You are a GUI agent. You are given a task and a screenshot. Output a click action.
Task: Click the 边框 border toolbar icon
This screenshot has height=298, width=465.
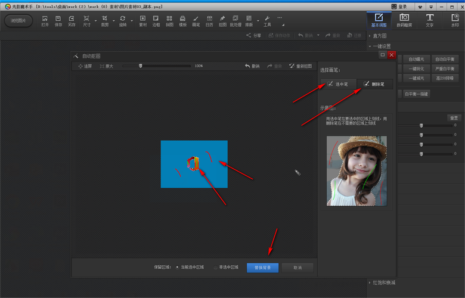point(156,21)
